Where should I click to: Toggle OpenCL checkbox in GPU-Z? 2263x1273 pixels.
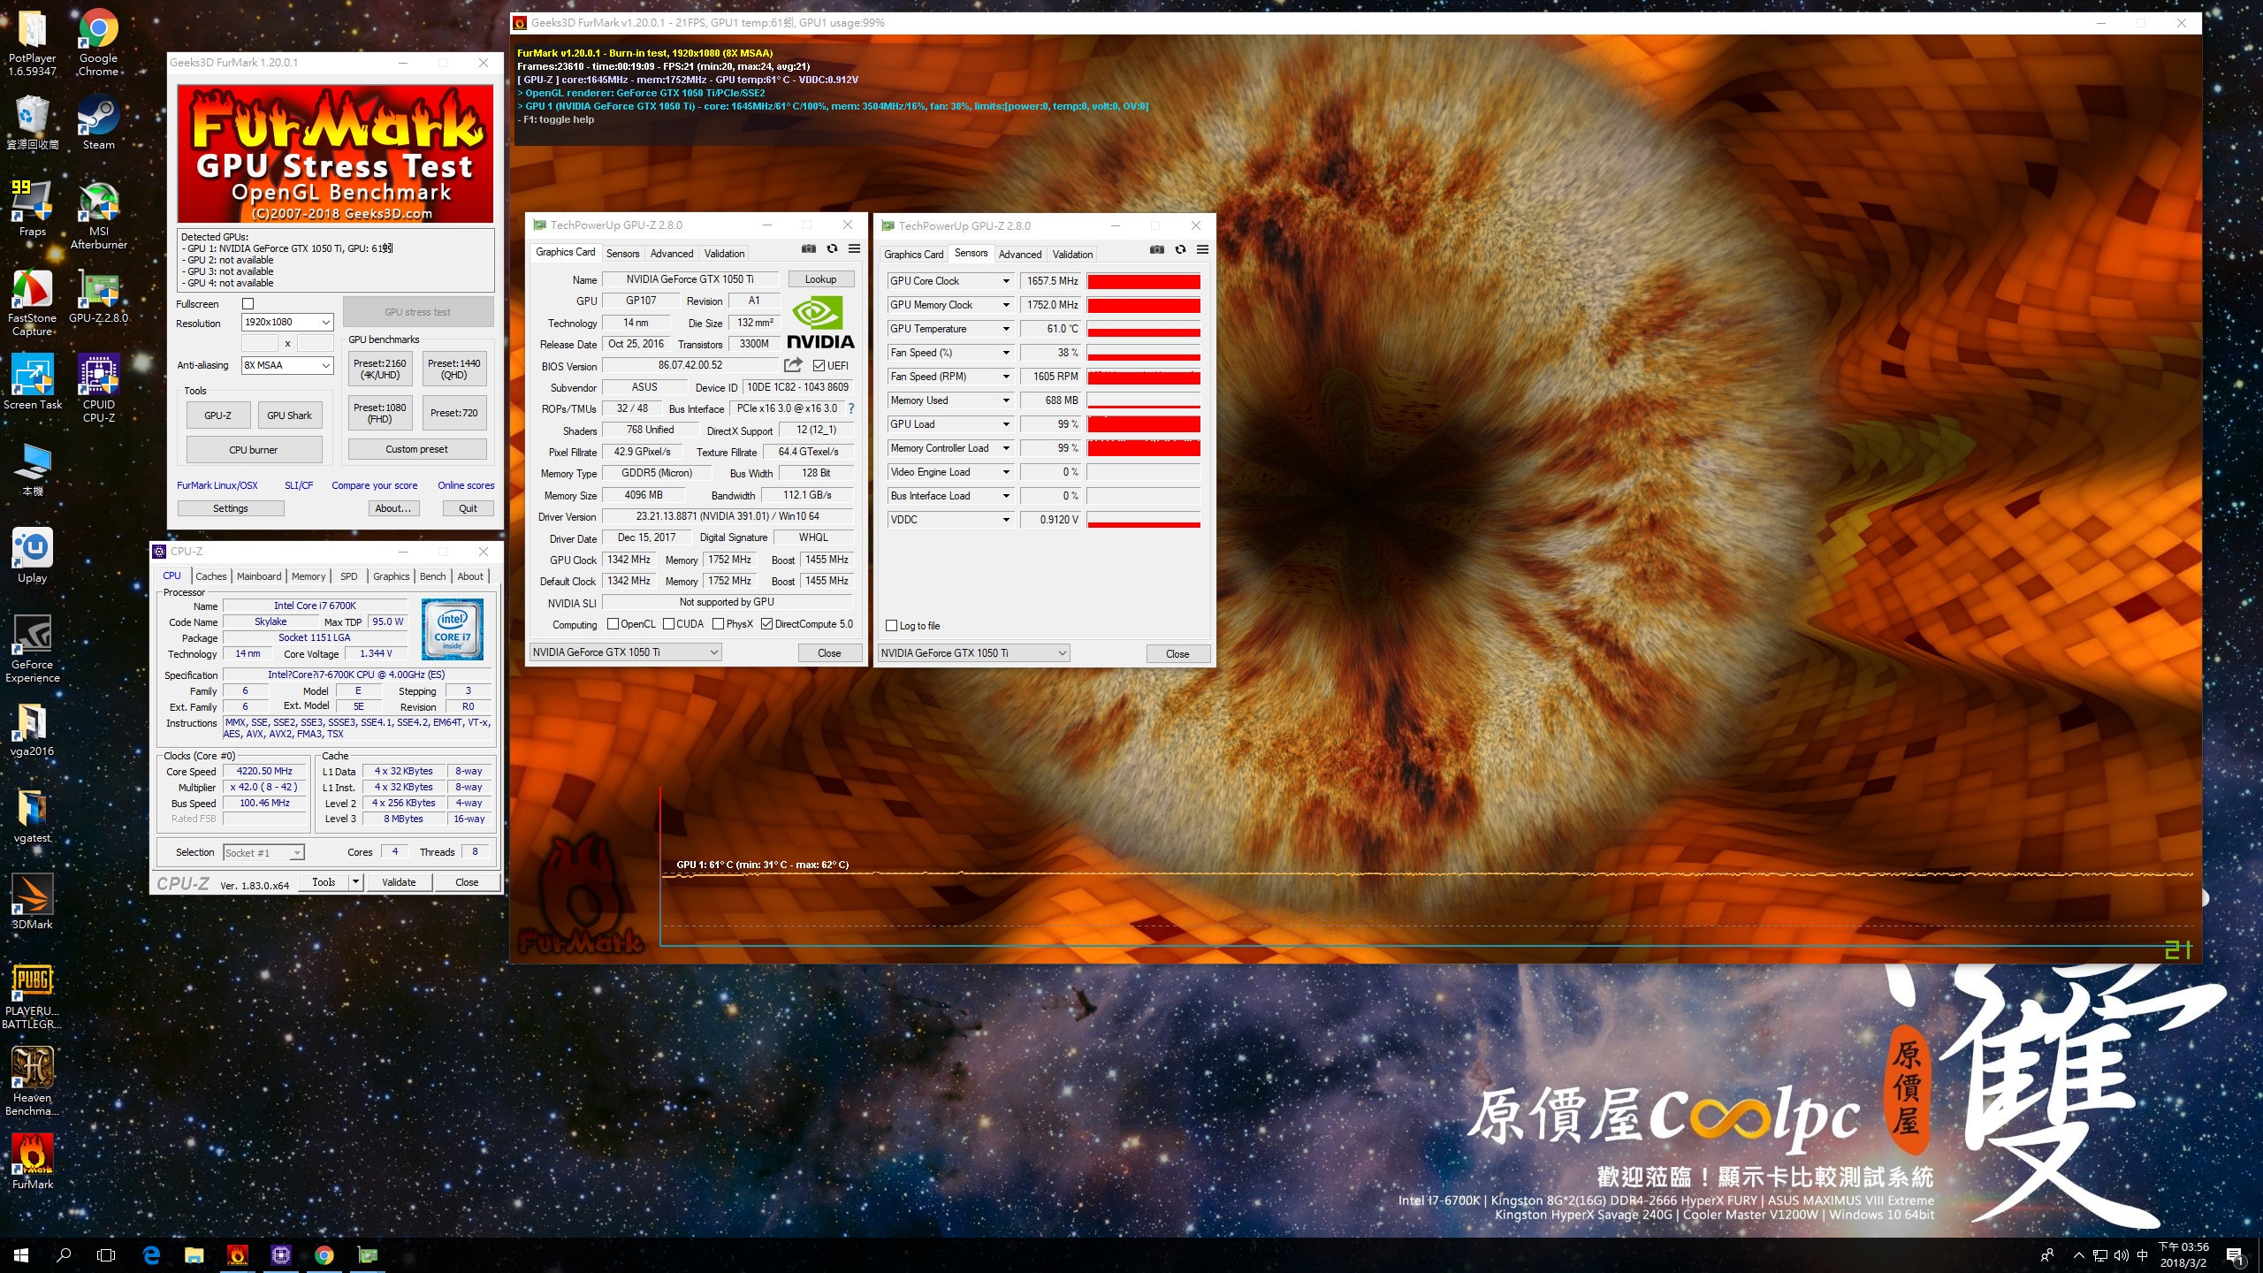[x=613, y=624]
